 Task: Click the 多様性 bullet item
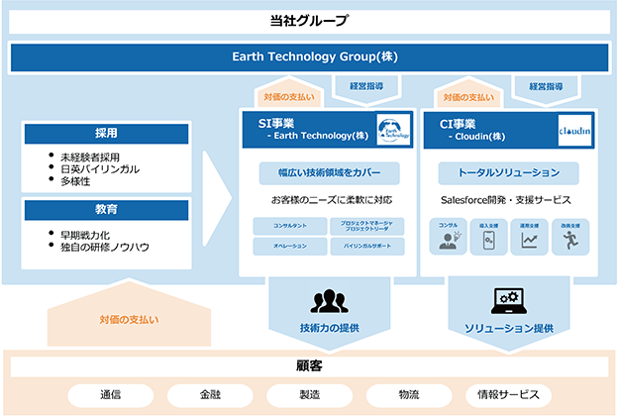tap(75, 182)
